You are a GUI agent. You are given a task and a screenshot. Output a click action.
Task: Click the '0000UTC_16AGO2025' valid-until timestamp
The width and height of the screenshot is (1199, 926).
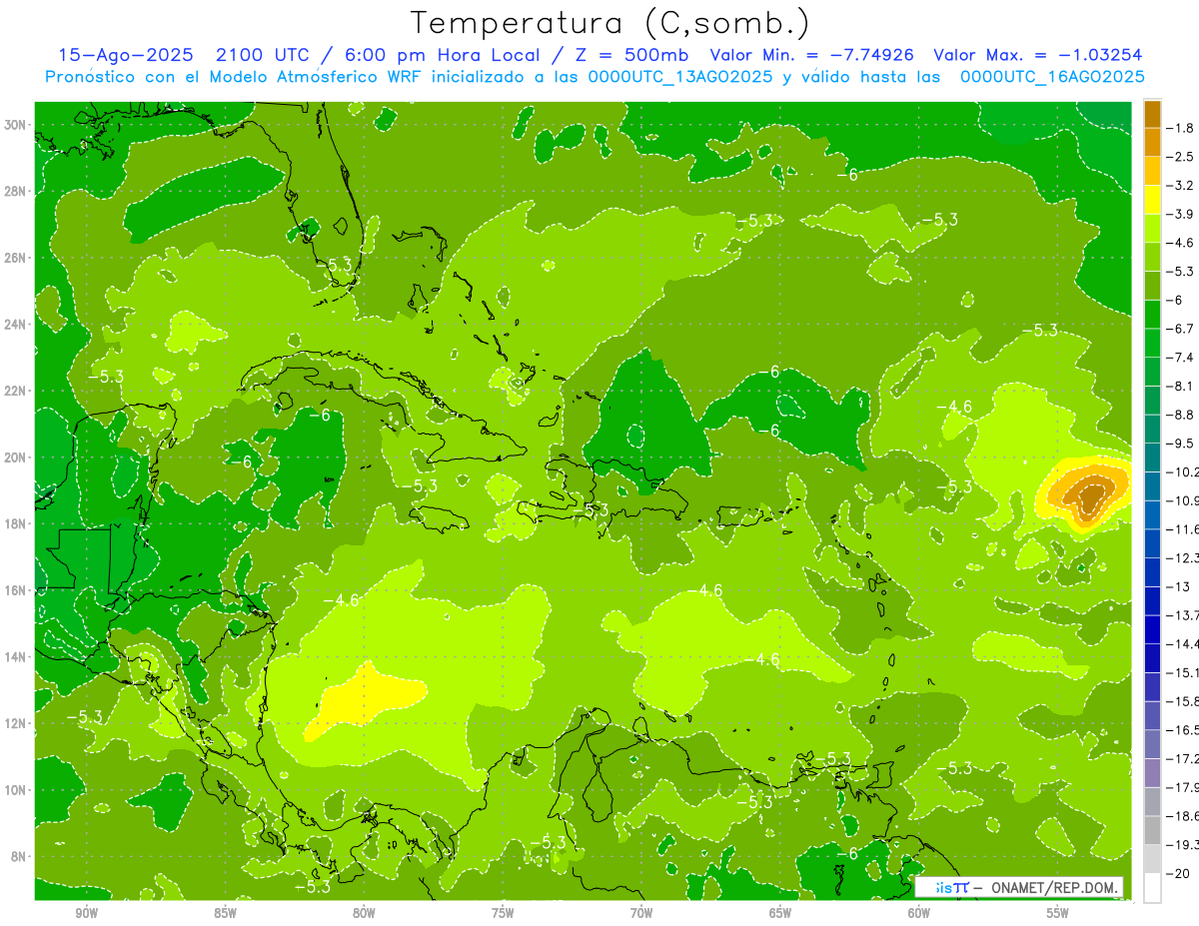pos(1052,77)
